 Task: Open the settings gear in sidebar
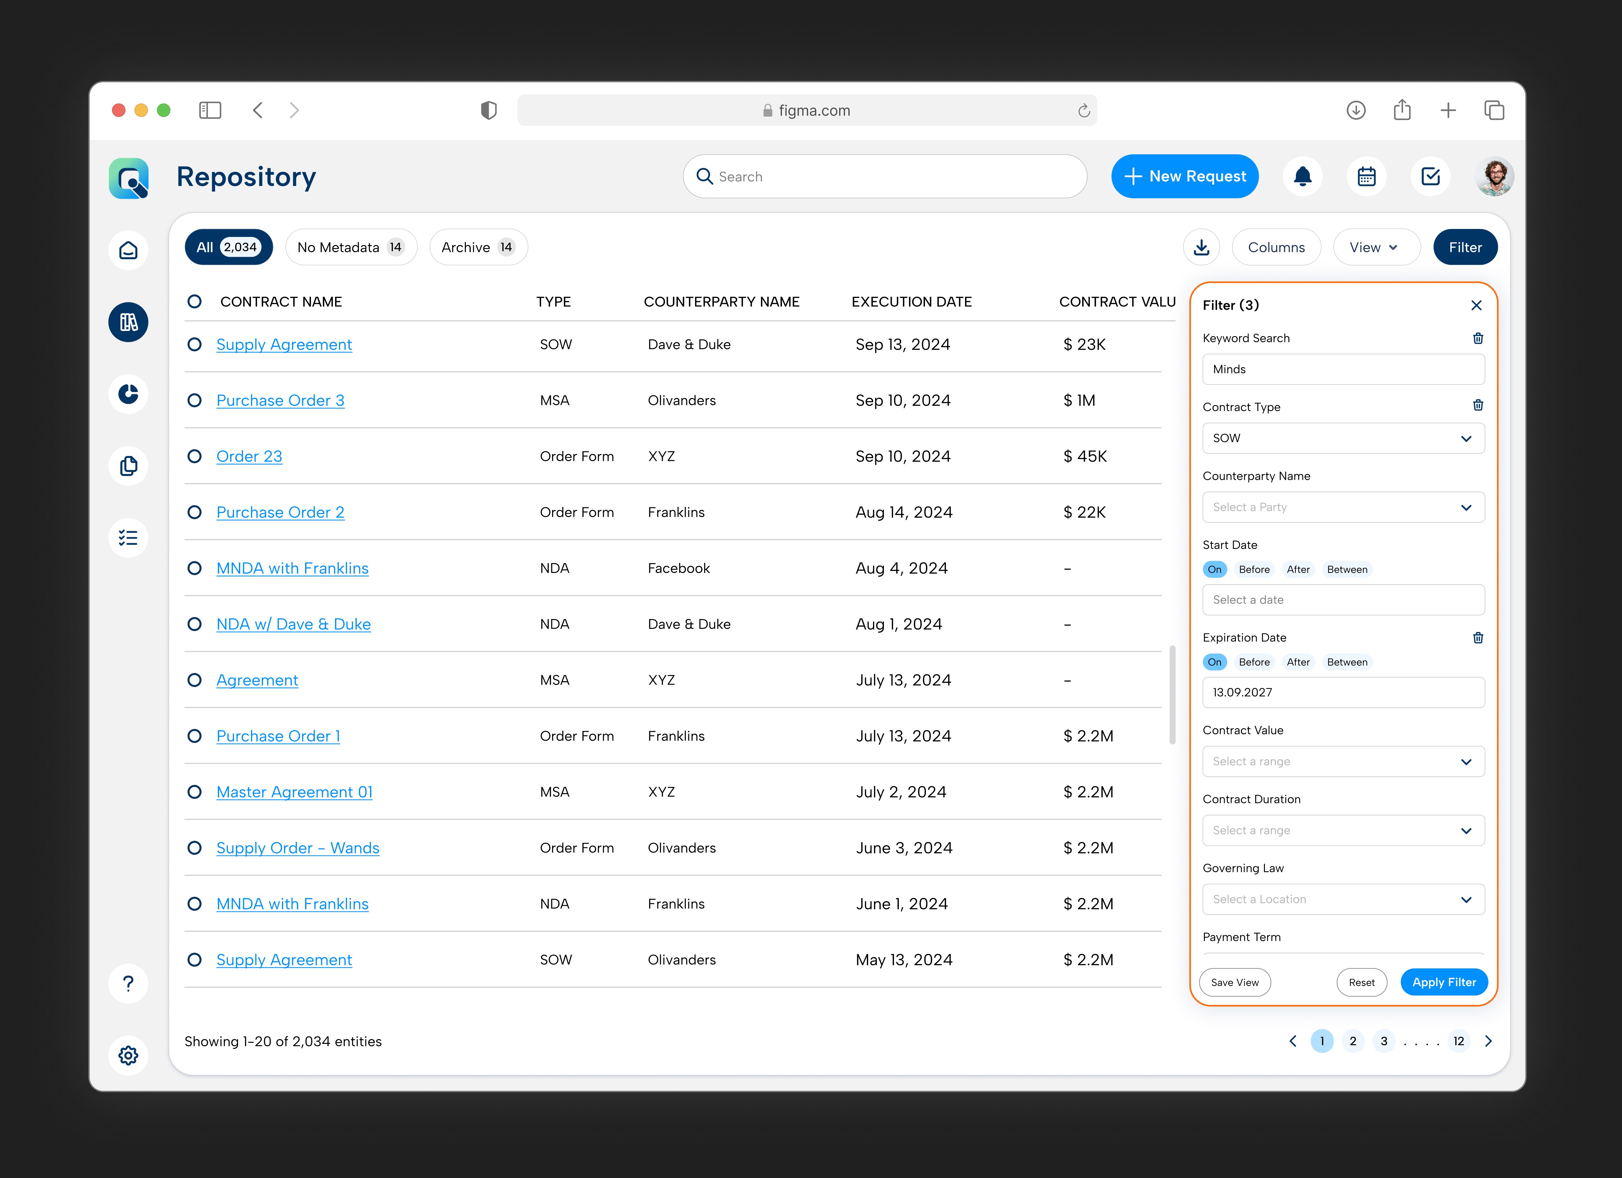[129, 1055]
